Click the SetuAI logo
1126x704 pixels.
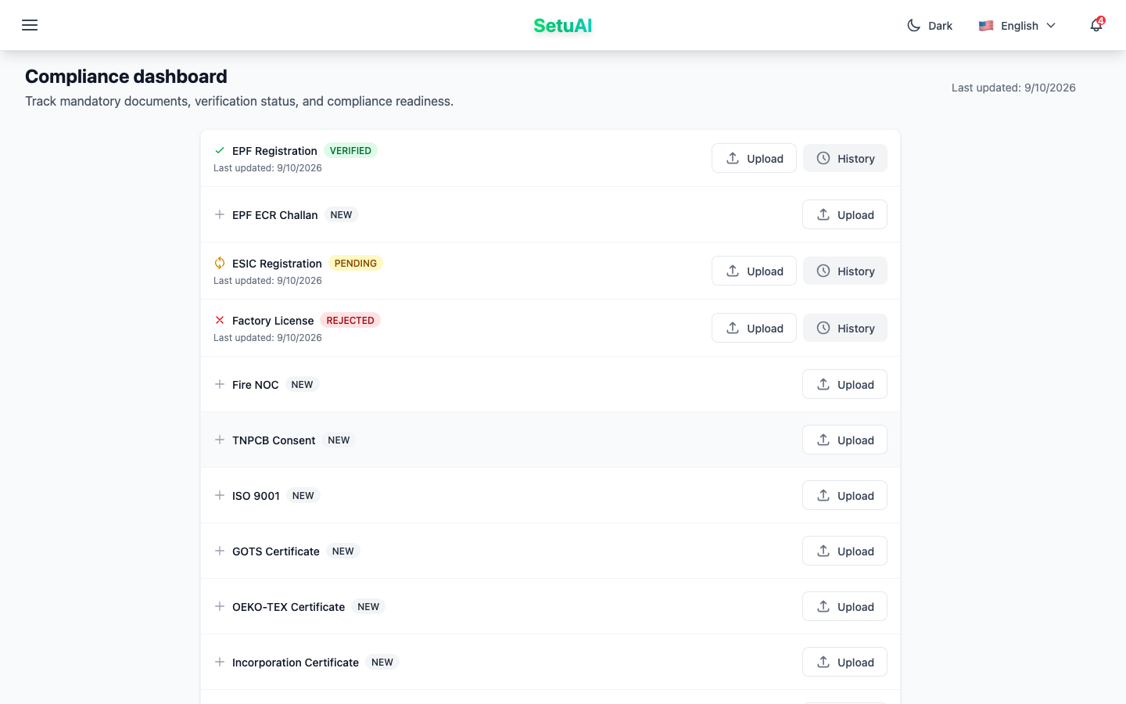[x=563, y=26]
